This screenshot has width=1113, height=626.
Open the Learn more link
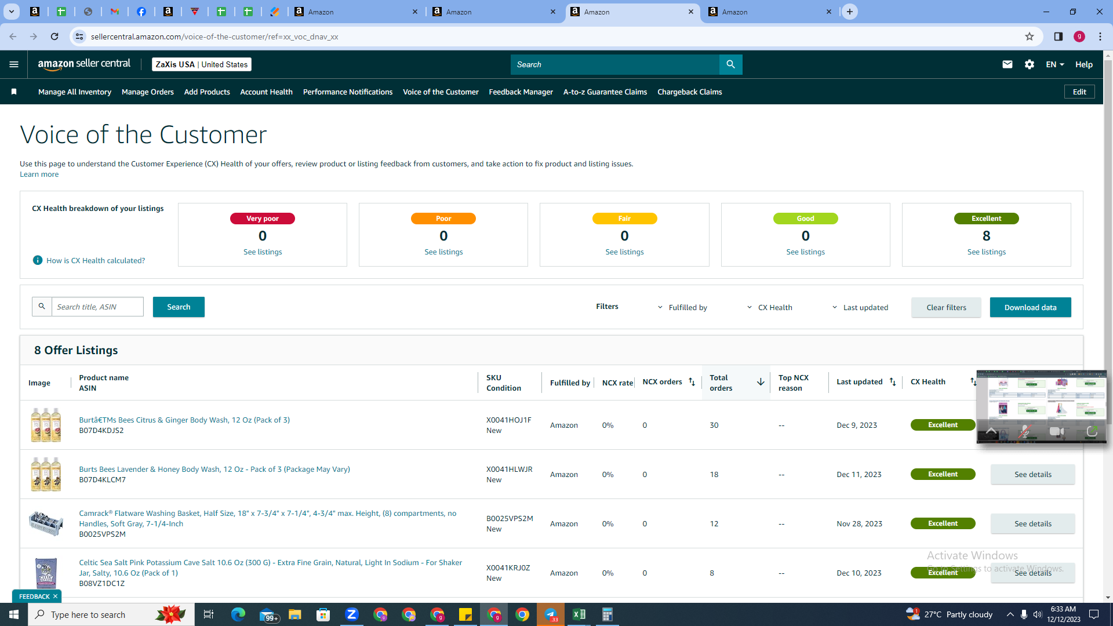[39, 174]
